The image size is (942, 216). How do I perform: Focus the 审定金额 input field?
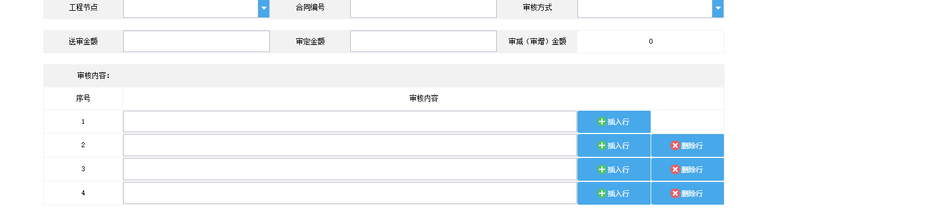click(x=424, y=41)
